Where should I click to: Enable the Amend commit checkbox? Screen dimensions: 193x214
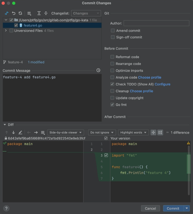click(x=113, y=31)
